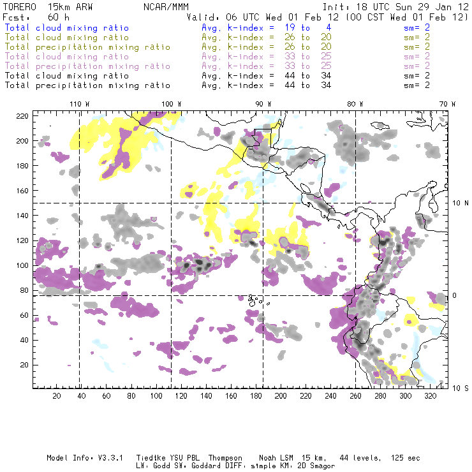Image resolution: width=472 pixels, height=472 pixels.
Task: Click the '160' tick on left axis
Action: [x=22, y=191]
